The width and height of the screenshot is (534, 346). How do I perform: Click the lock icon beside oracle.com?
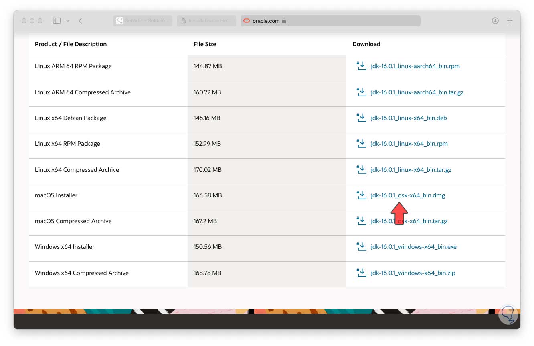pyautogui.click(x=284, y=21)
